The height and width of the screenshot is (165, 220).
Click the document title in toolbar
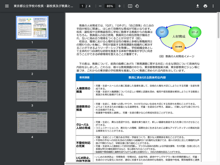pos(43,6)
